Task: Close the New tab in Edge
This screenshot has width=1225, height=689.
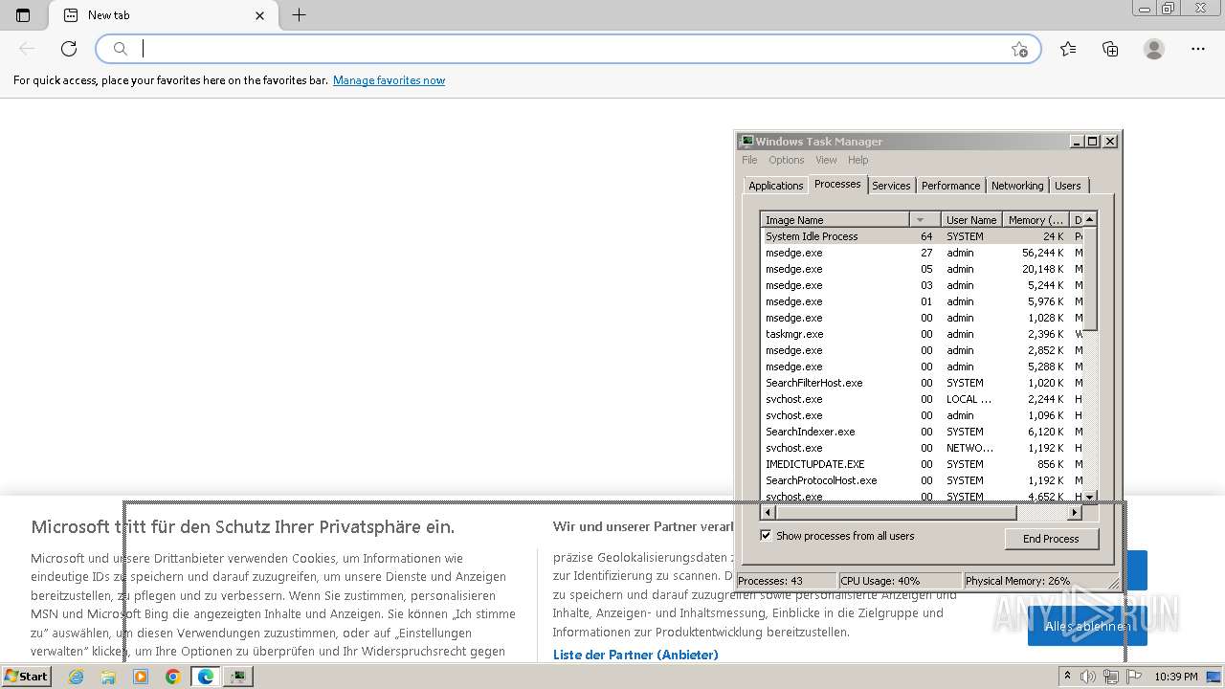Action: point(260,15)
